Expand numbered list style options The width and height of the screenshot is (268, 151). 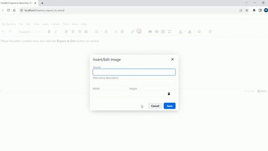(111, 32)
